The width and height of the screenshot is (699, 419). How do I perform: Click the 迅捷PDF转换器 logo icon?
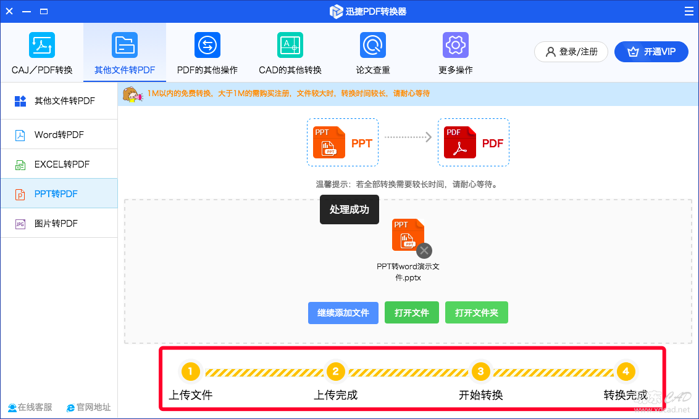point(336,12)
